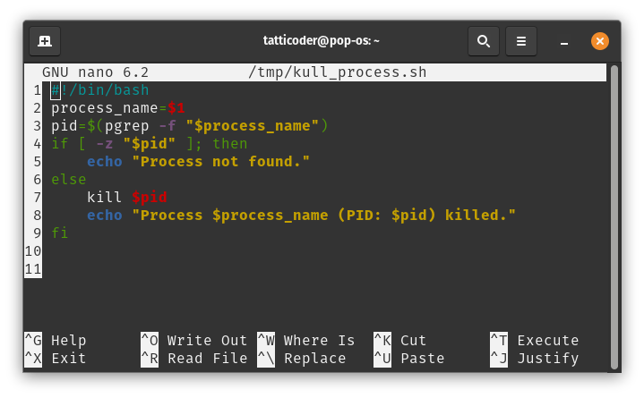Screen dimensions: 644x398
Task: Open the hamburger menu
Action: pyautogui.click(x=521, y=40)
